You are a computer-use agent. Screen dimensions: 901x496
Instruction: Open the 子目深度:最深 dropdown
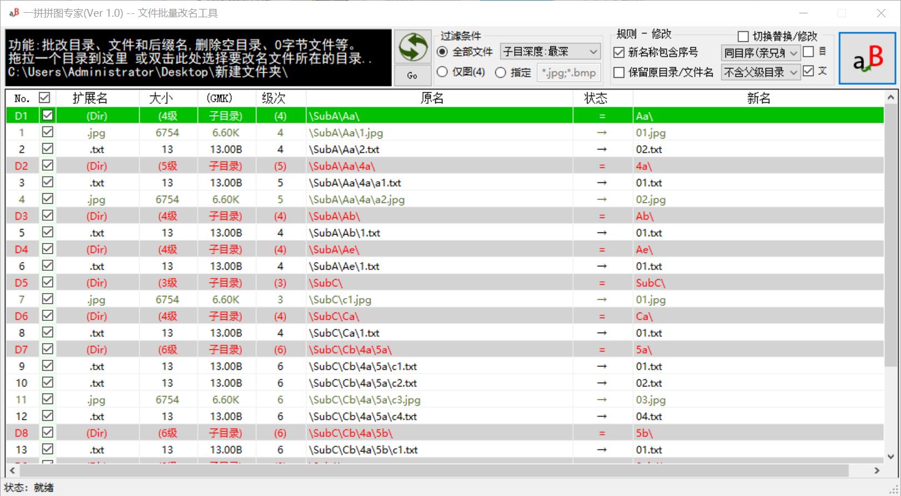pyautogui.click(x=550, y=52)
